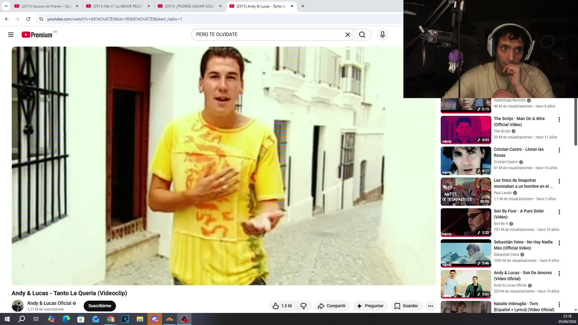
Task: Close the Sousou no Frieren tab
Action: pos(77,6)
